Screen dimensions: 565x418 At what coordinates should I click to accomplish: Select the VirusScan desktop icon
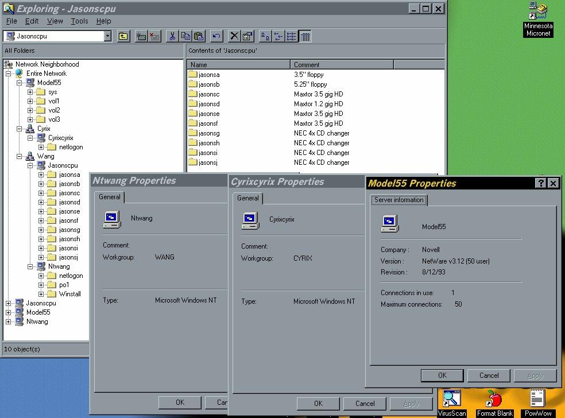coord(452,403)
